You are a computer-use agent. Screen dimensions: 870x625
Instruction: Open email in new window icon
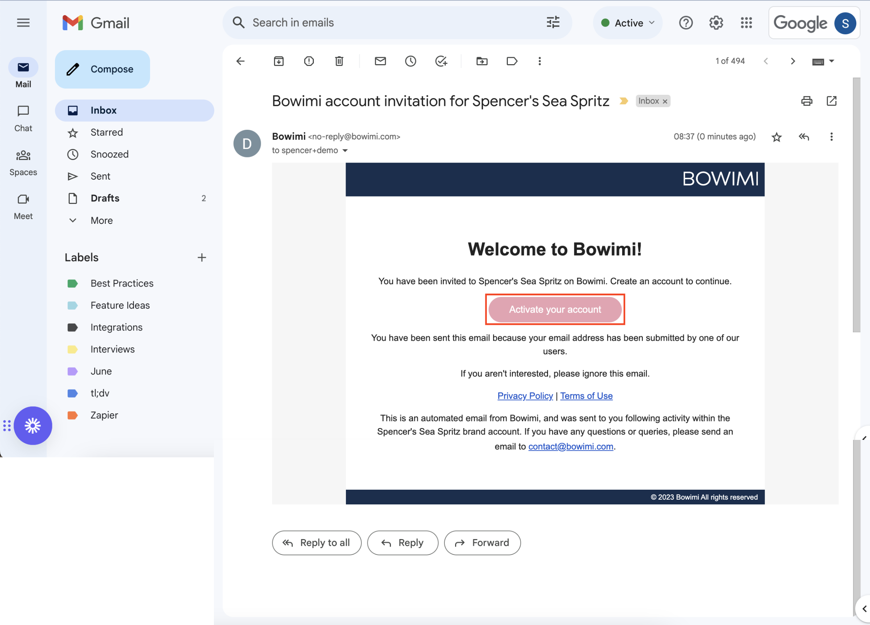point(831,101)
